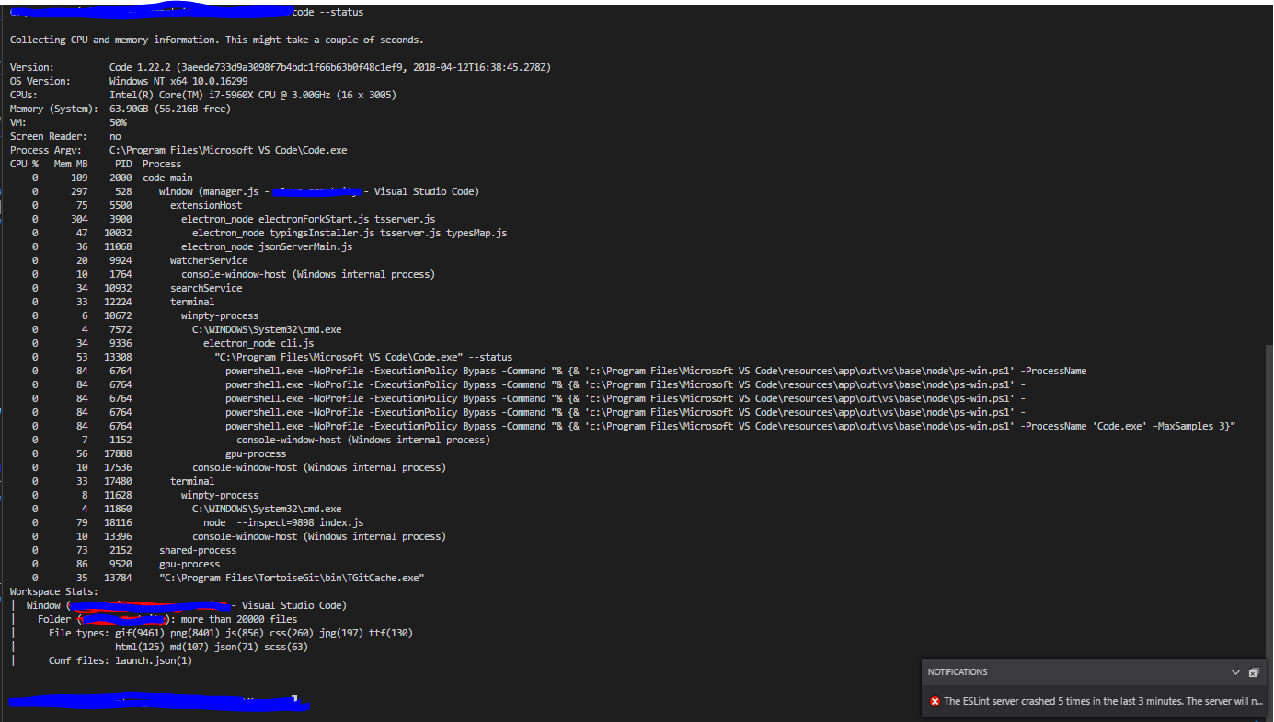Click the 'electronForkStart.js tsserver.js' row
This screenshot has height=722, width=1274.
tap(234, 220)
